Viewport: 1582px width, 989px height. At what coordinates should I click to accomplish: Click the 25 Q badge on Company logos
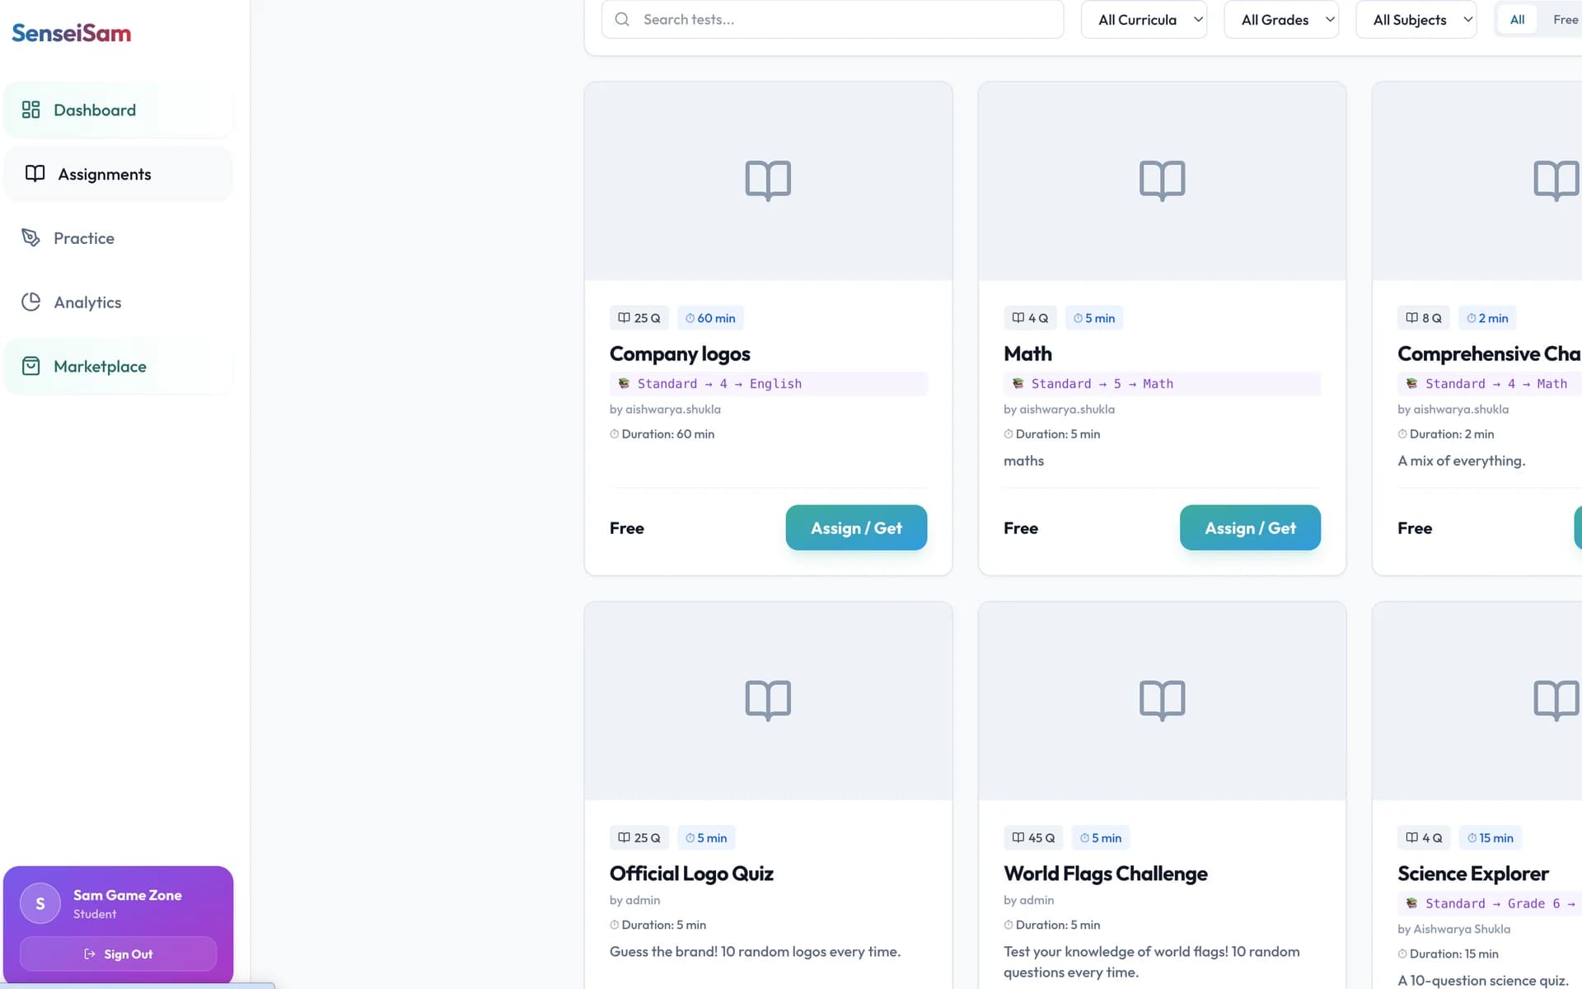(639, 318)
